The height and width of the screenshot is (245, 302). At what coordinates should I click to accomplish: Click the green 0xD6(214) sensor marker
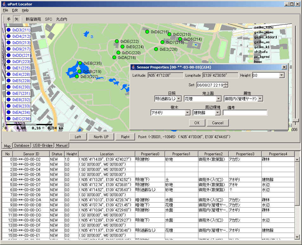(x=180, y=39)
